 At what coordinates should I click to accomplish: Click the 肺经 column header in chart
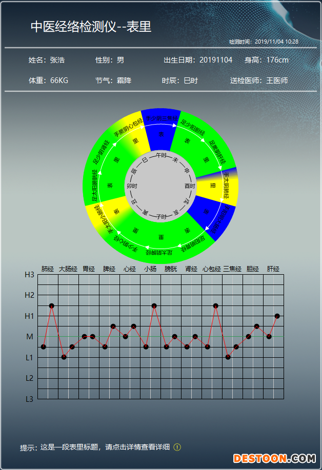tap(48, 269)
